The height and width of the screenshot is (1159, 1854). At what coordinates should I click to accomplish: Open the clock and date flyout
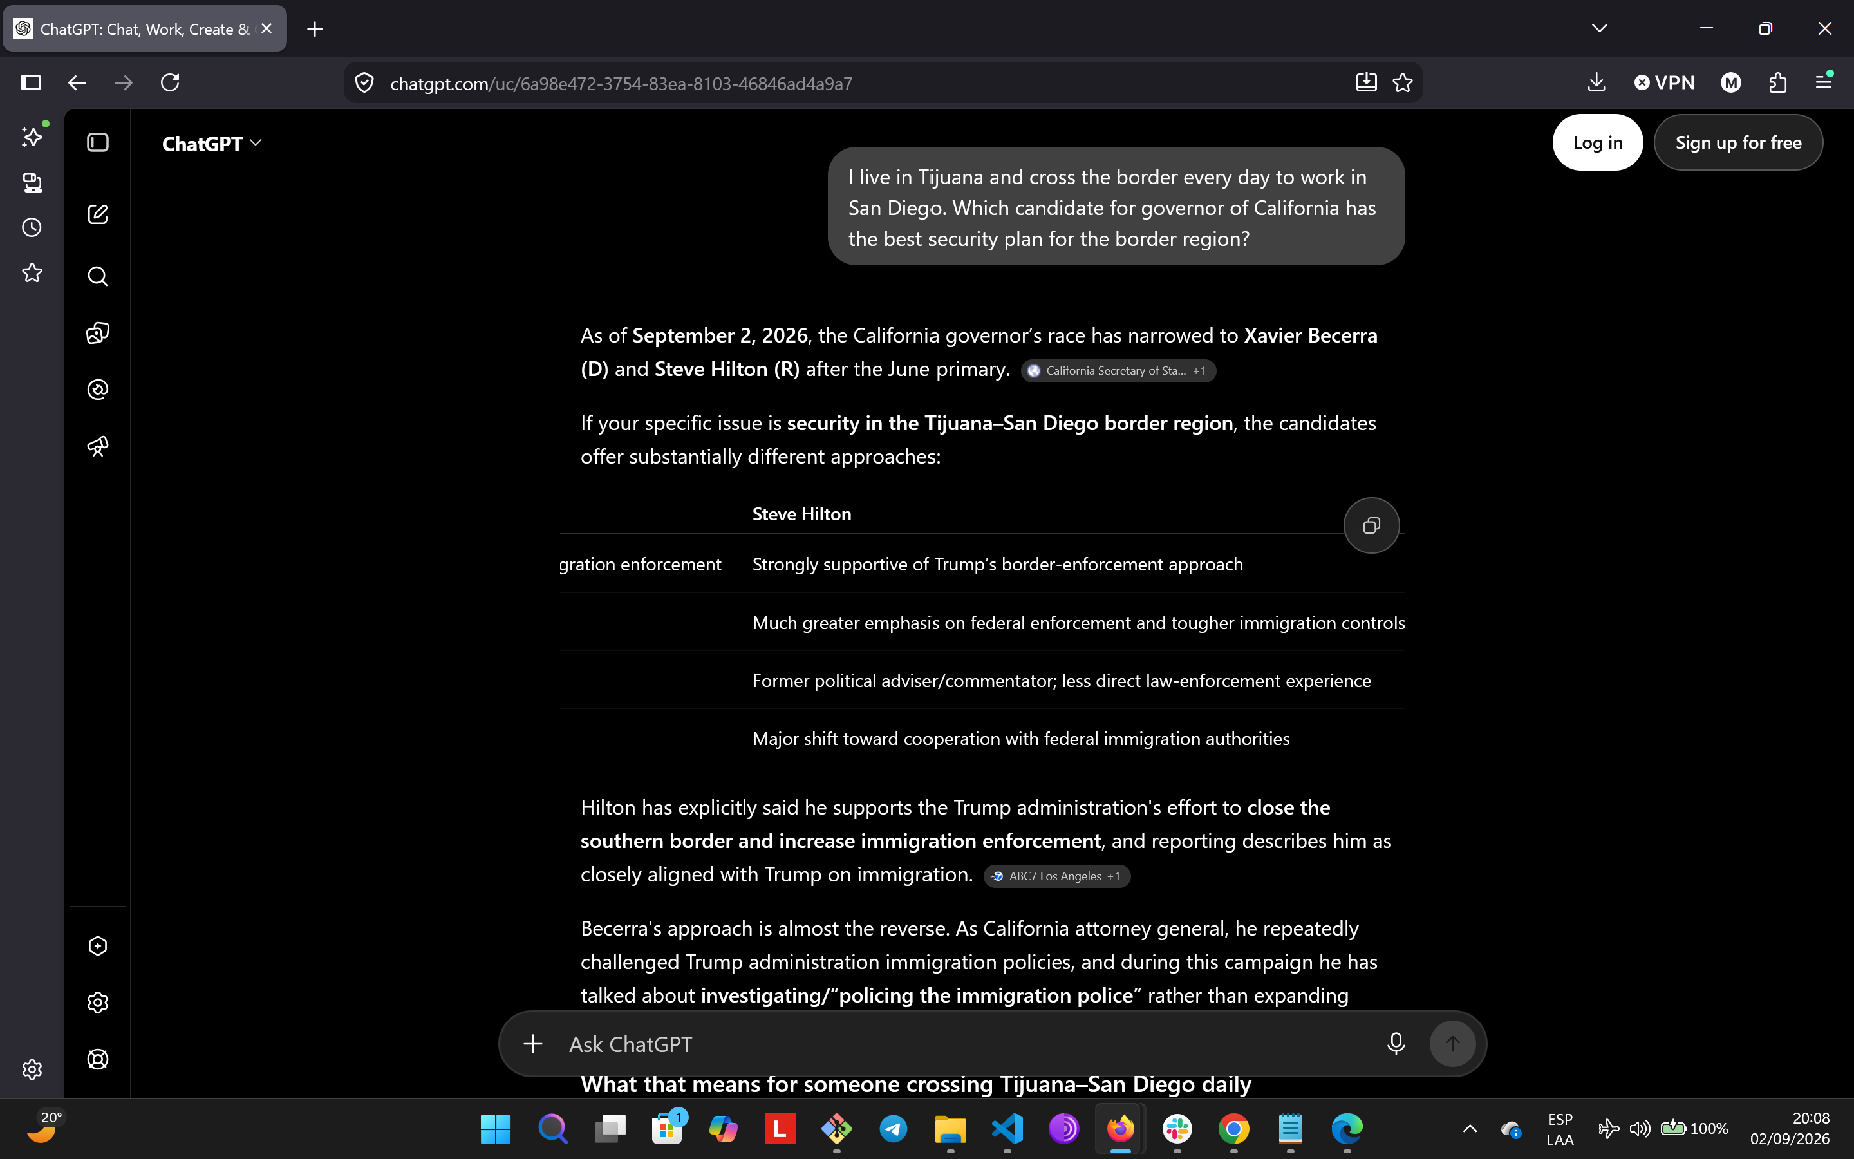(x=1790, y=1128)
